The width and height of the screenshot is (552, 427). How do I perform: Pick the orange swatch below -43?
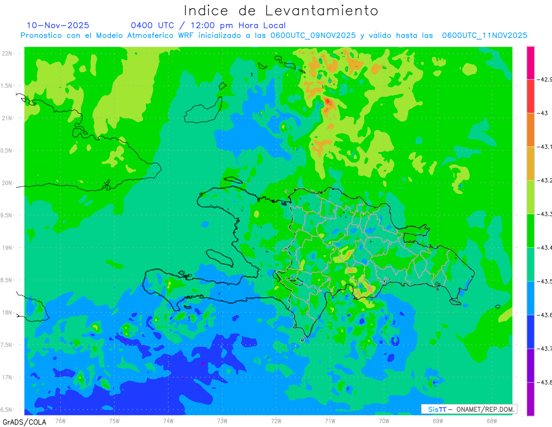[530, 130]
